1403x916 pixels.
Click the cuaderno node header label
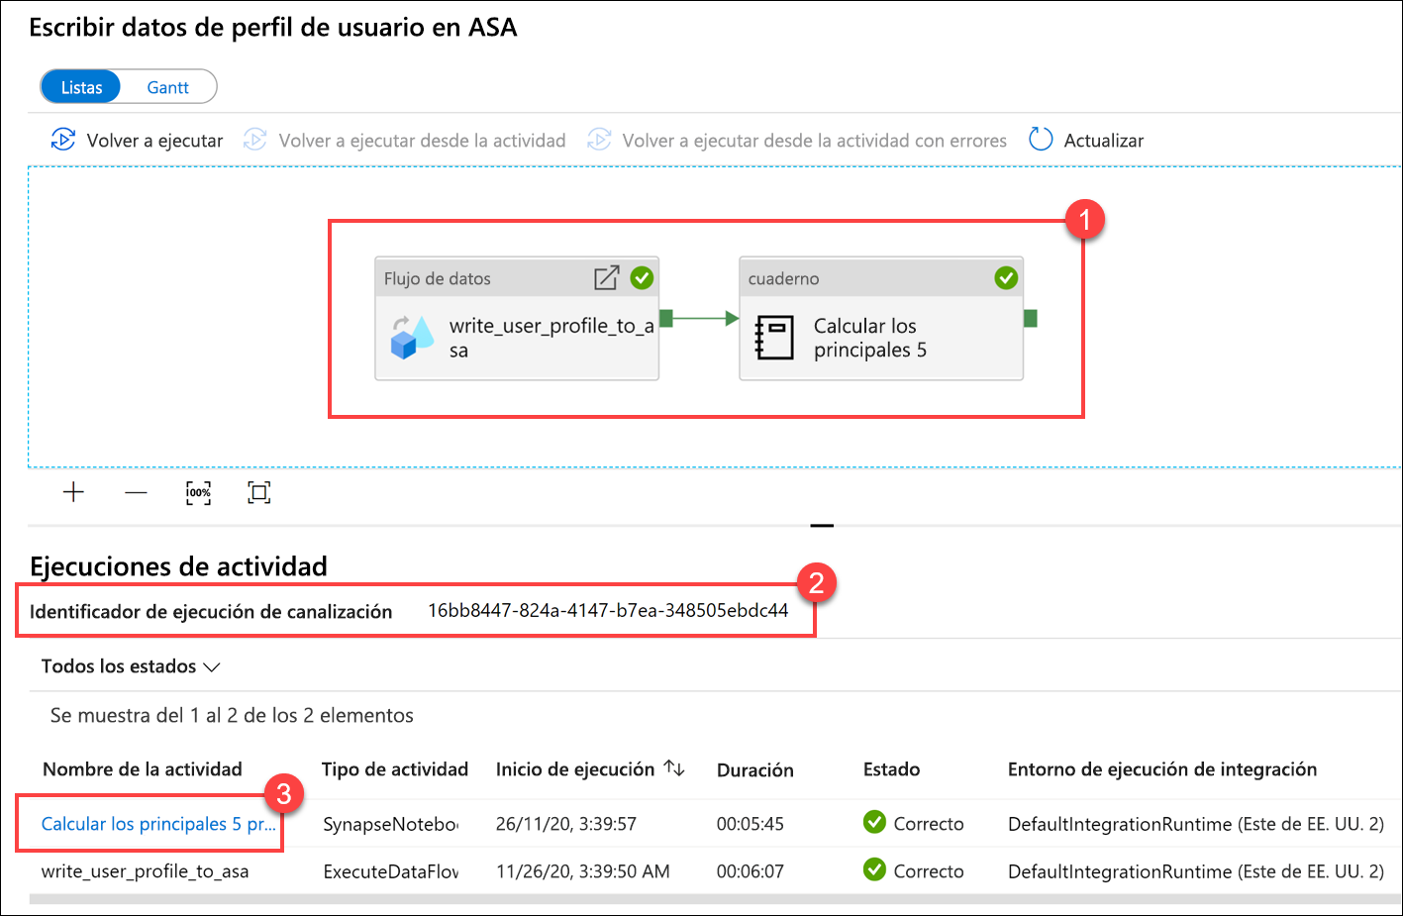pos(783,278)
